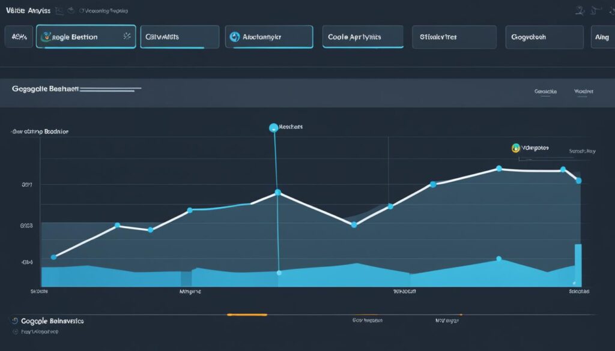The width and height of the screenshot is (615, 351).
Task: Expand the Ang menu at the far right
Action: pos(605,37)
